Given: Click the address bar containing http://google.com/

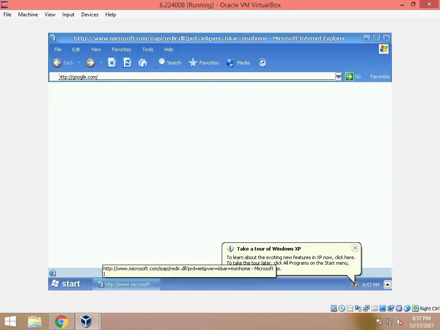Looking at the screenshot, I should 192,76.
